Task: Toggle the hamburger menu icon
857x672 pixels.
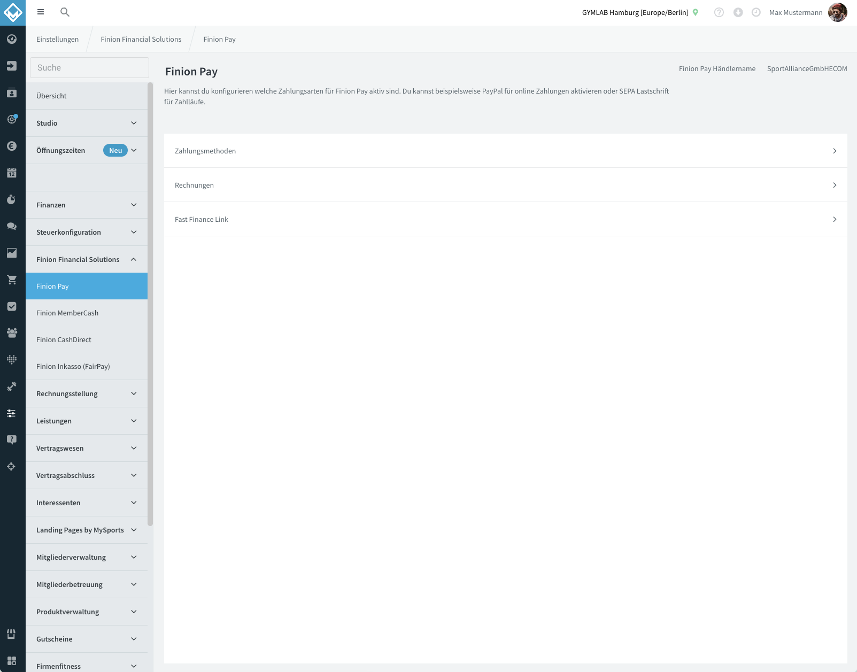Action: click(x=41, y=12)
